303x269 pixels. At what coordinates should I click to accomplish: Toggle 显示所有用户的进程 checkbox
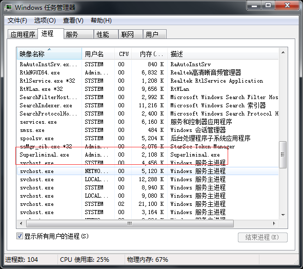tap(19, 236)
